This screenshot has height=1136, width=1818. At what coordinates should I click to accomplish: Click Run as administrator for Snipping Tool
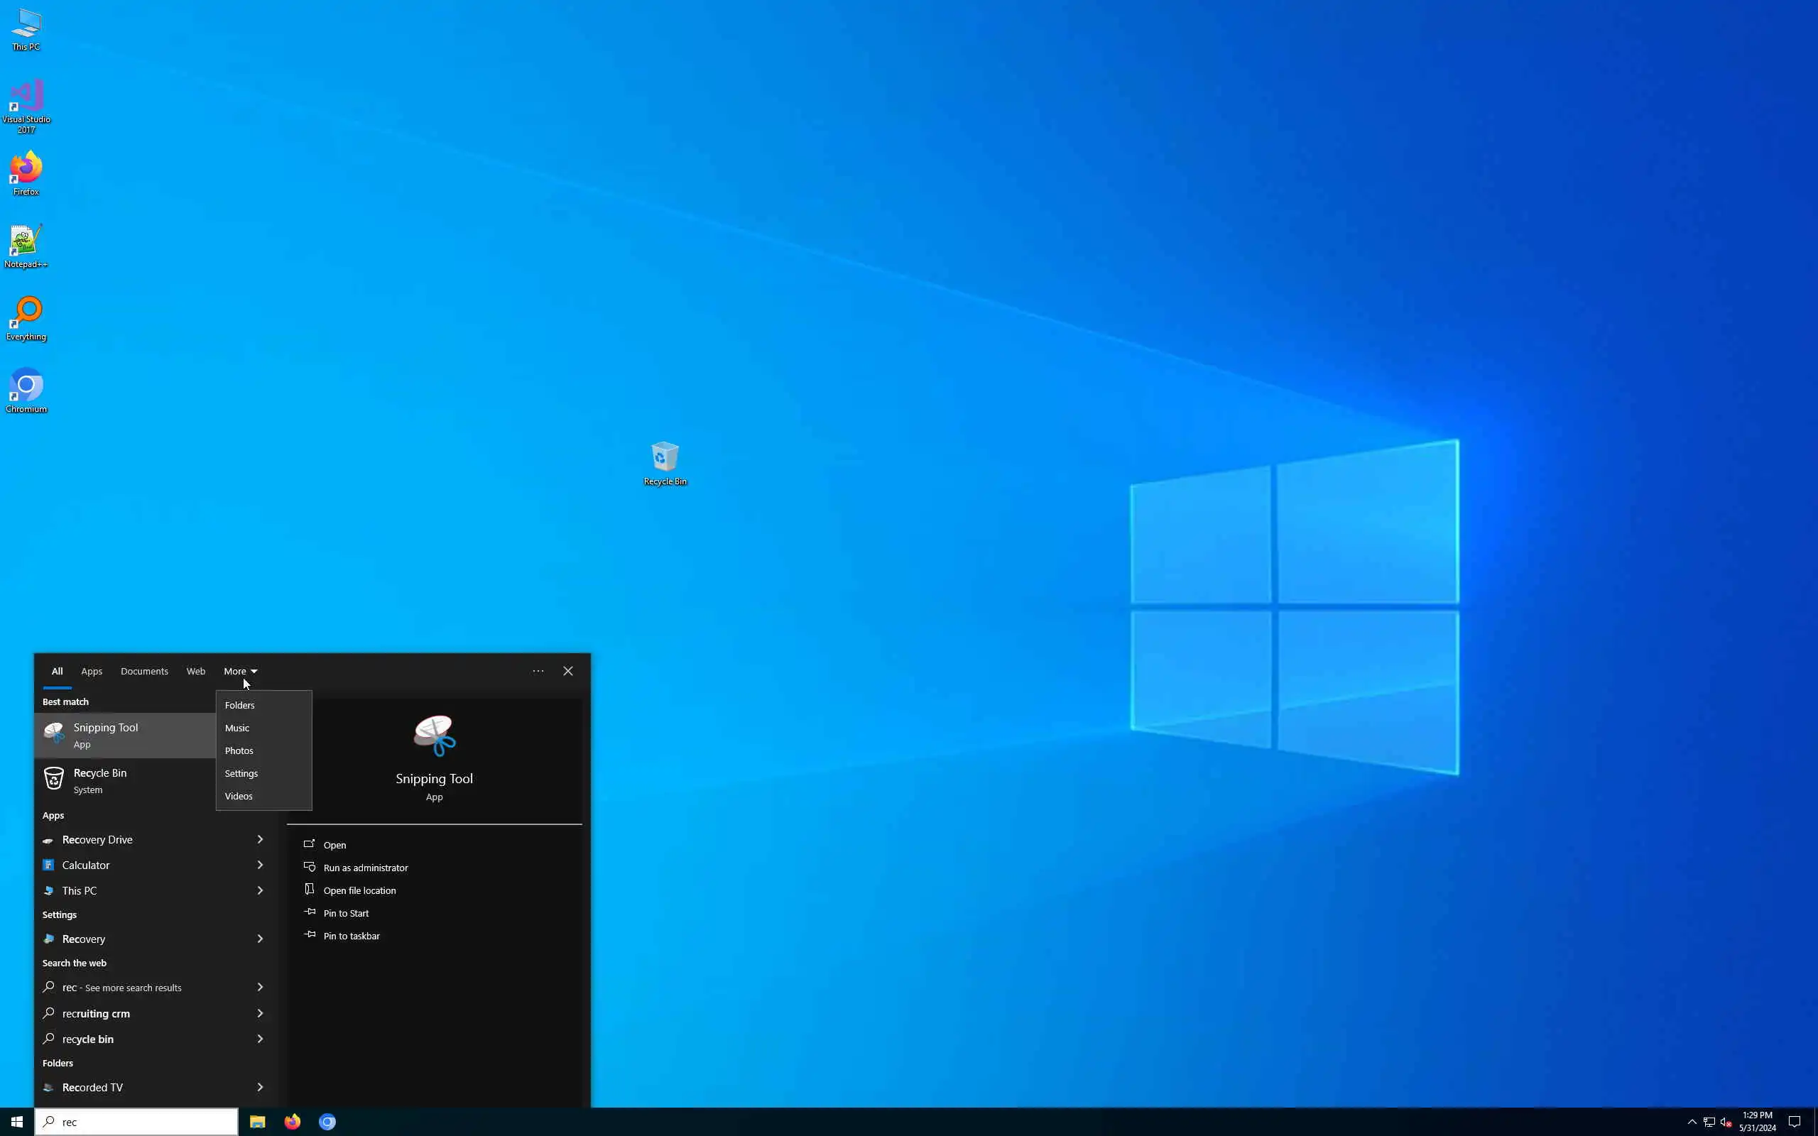[x=365, y=868]
